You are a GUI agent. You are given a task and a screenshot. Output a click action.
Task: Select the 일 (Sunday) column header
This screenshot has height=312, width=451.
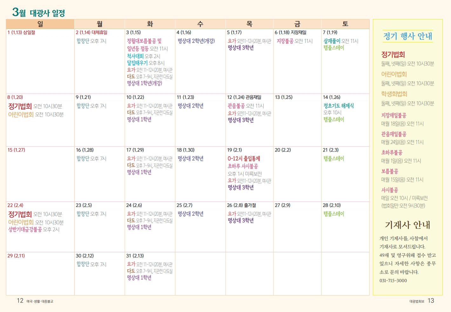pos(40,24)
